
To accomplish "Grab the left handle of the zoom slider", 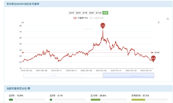I will 103,76.
